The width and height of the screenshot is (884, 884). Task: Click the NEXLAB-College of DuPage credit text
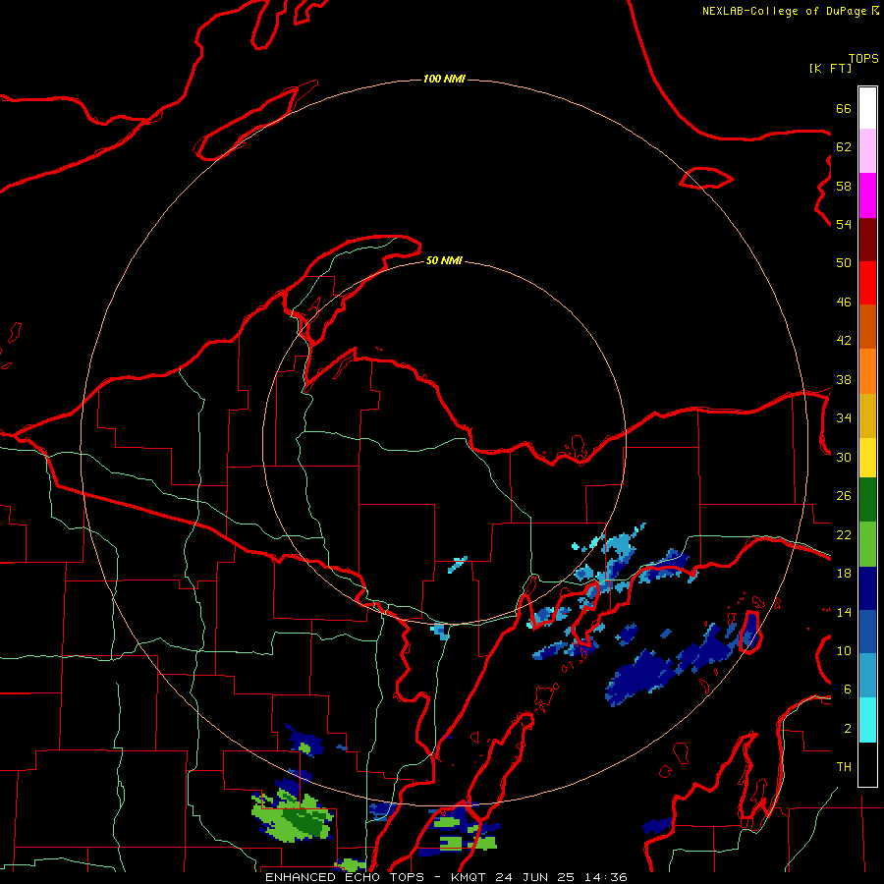[x=784, y=11]
